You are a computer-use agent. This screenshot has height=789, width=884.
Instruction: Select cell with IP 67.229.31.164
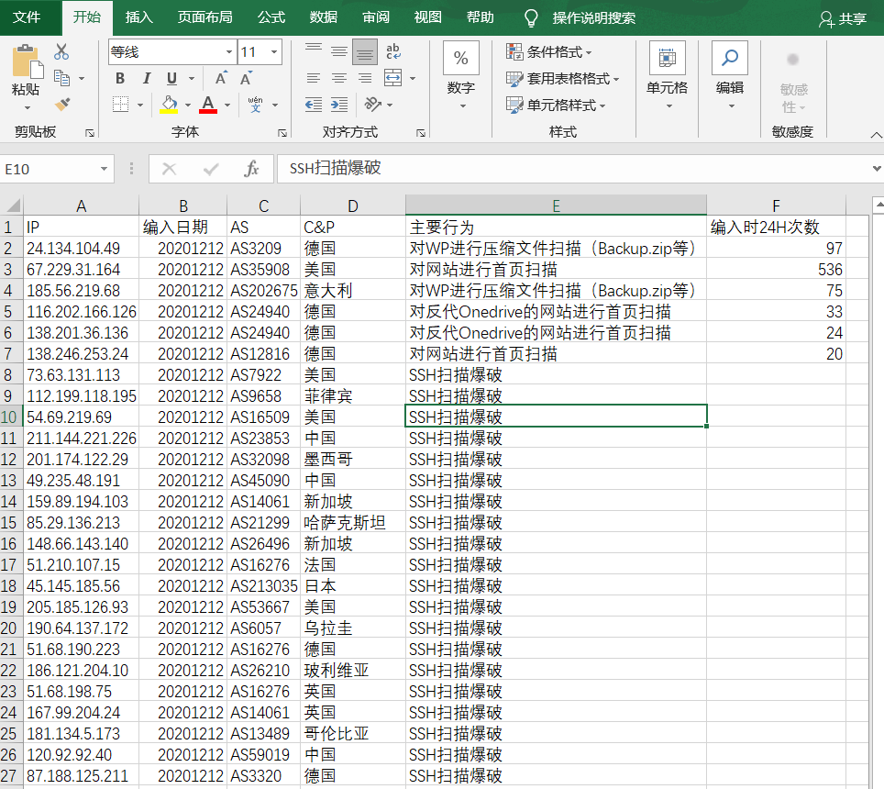(x=81, y=270)
